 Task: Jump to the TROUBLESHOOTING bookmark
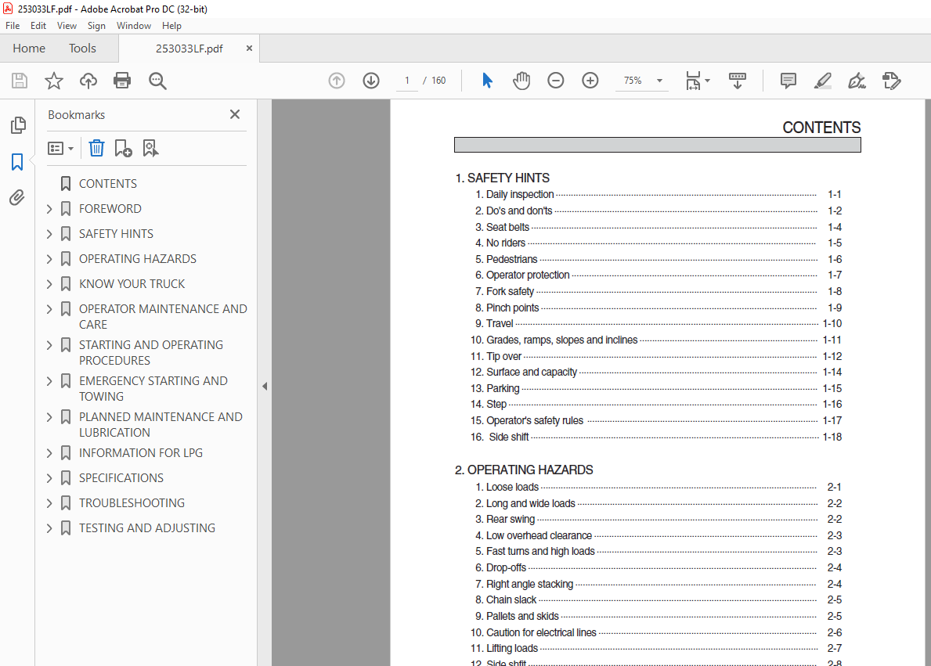pos(132,502)
